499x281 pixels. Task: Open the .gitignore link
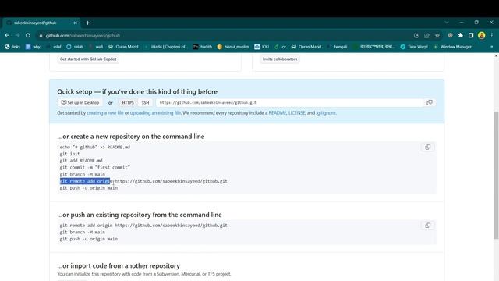326,112
